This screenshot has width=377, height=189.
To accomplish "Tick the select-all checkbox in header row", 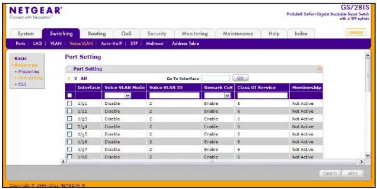I will (70, 96).
